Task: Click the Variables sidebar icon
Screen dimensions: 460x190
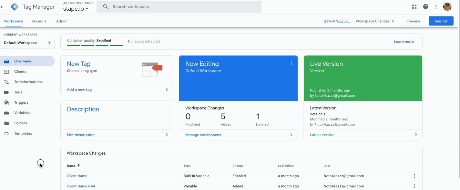Action: click(6, 113)
